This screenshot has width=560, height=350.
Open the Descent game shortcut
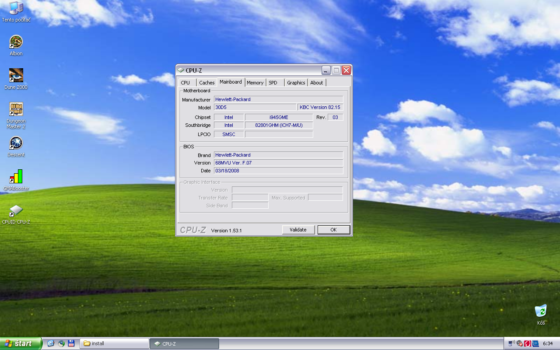[16, 147]
